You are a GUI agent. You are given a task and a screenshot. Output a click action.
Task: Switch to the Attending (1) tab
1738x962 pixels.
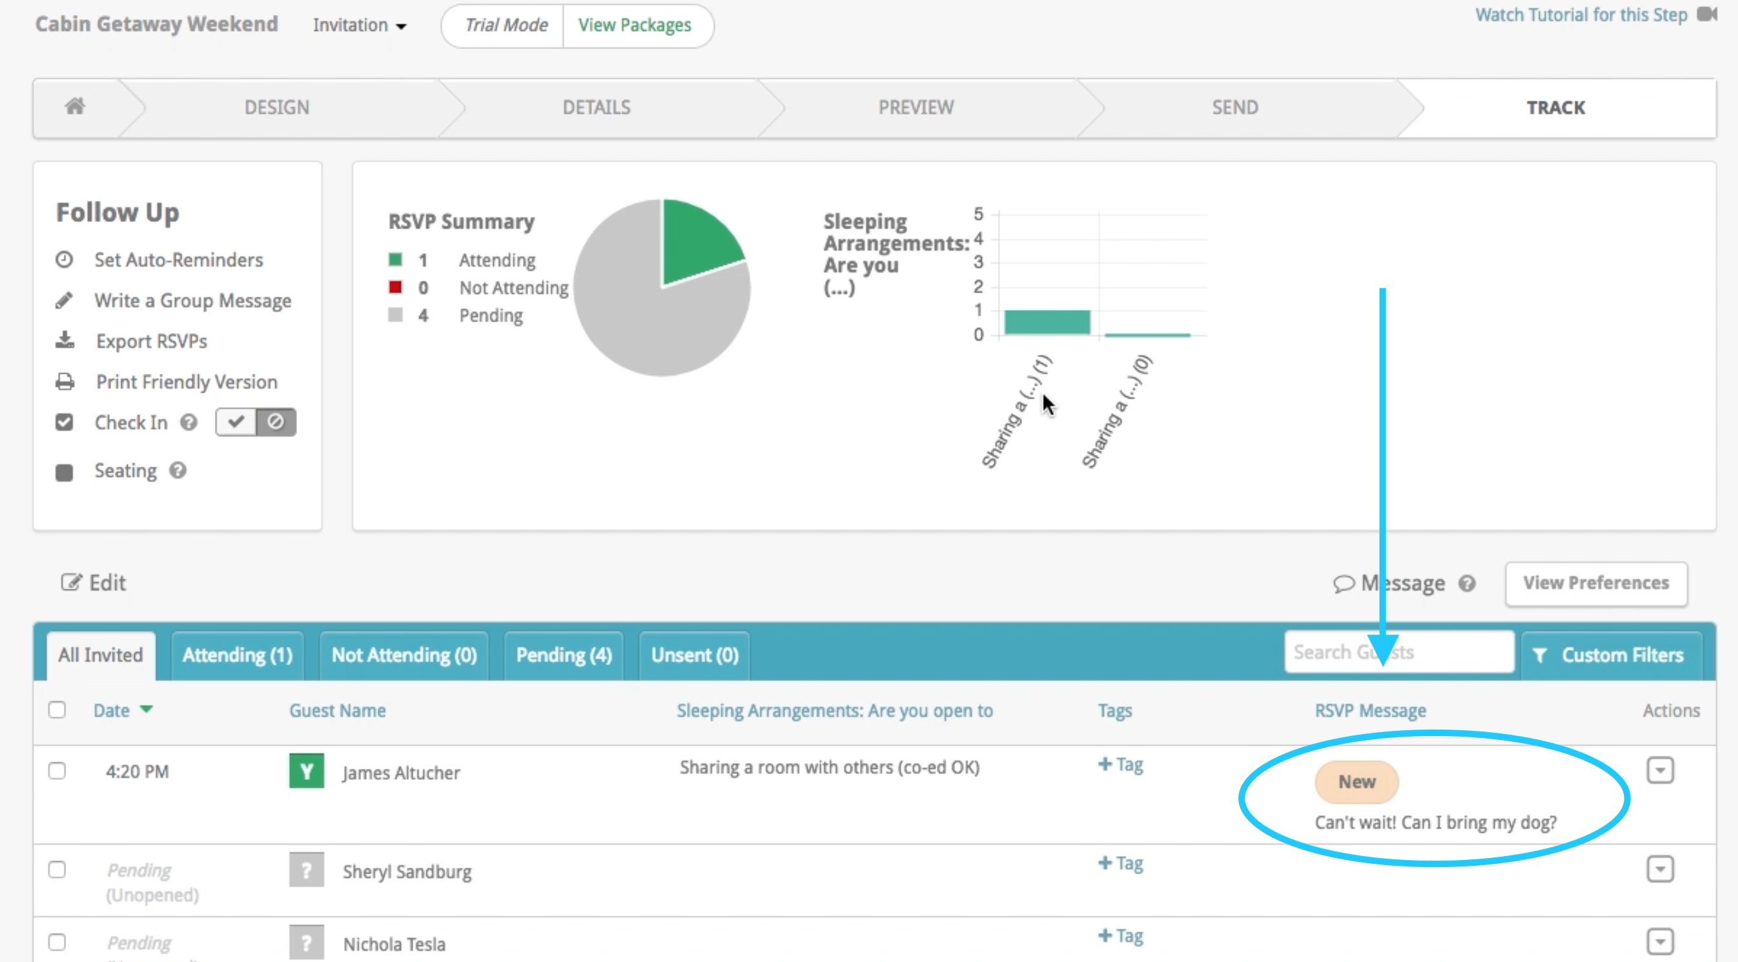click(x=238, y=655)
